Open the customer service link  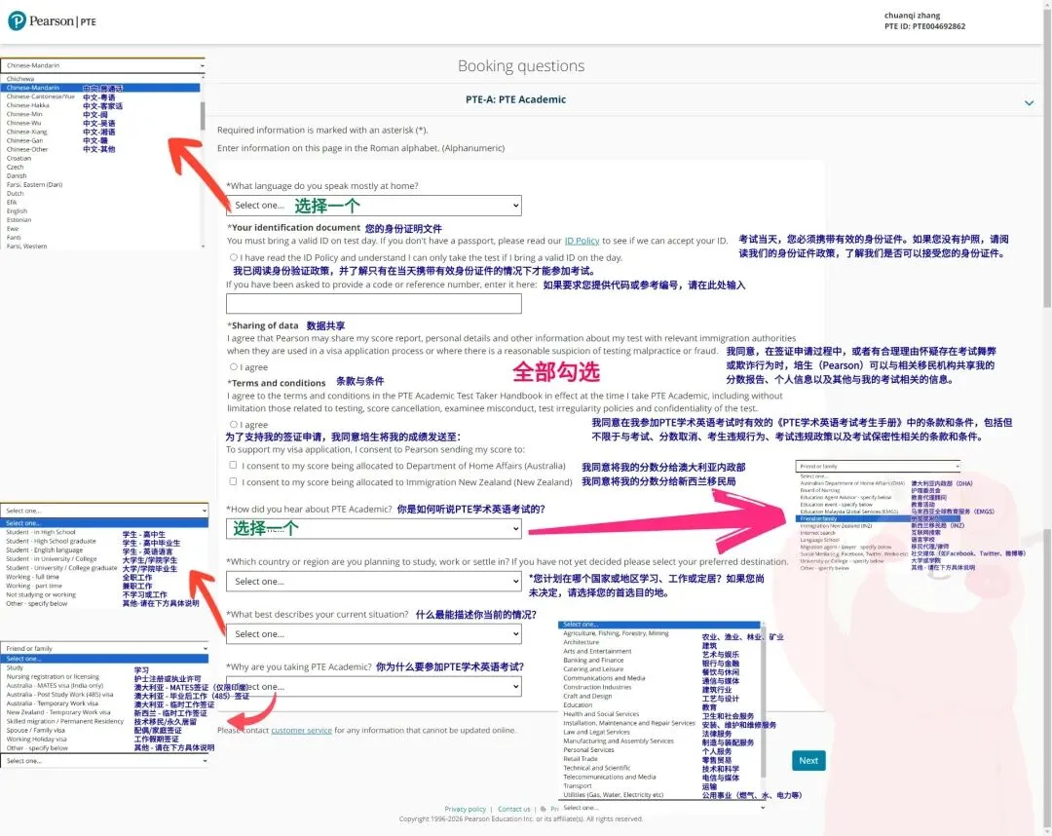[301, 730]
